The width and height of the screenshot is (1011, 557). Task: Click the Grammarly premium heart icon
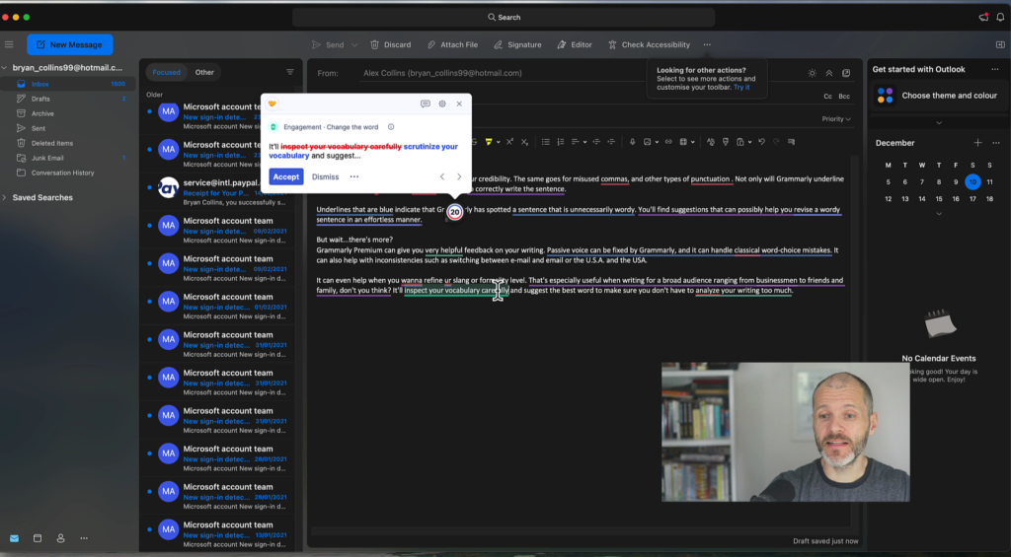[x=272, y=104]
